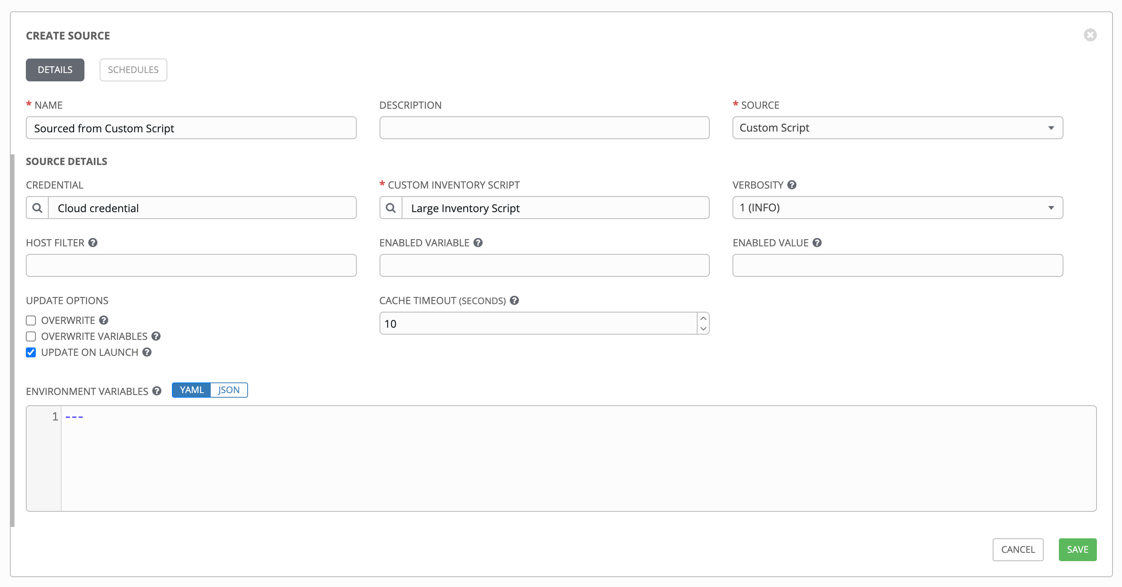
Task: Expand the Verbosity dropdown
Action: click(1052, 207)
